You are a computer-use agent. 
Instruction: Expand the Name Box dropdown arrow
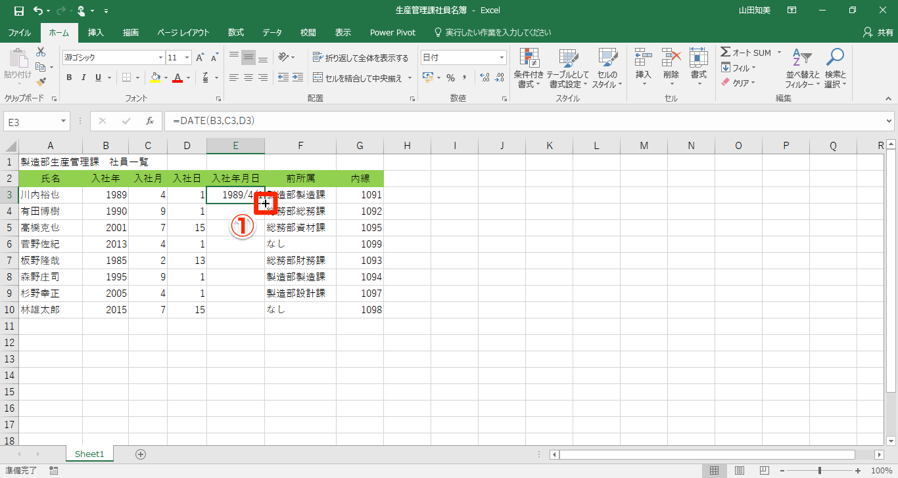64,121
